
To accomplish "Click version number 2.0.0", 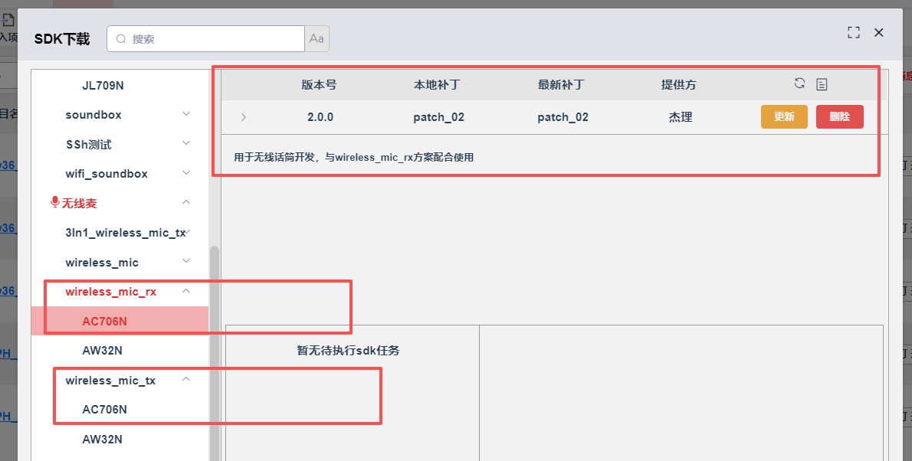I will click(320, 117).
